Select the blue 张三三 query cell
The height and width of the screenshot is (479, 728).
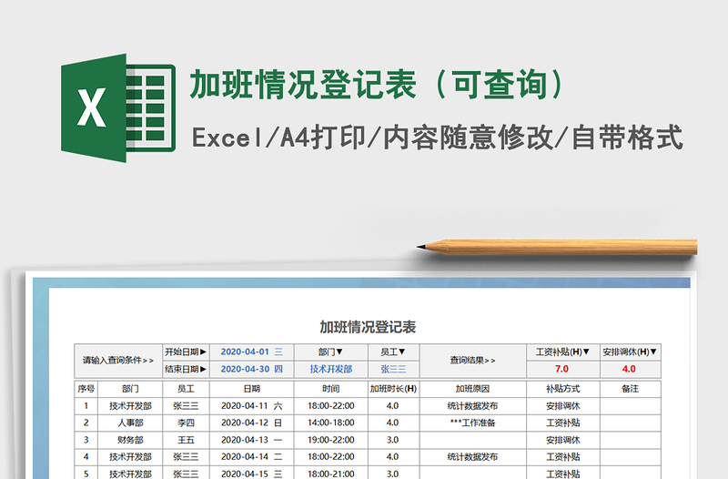coord(393,369)
